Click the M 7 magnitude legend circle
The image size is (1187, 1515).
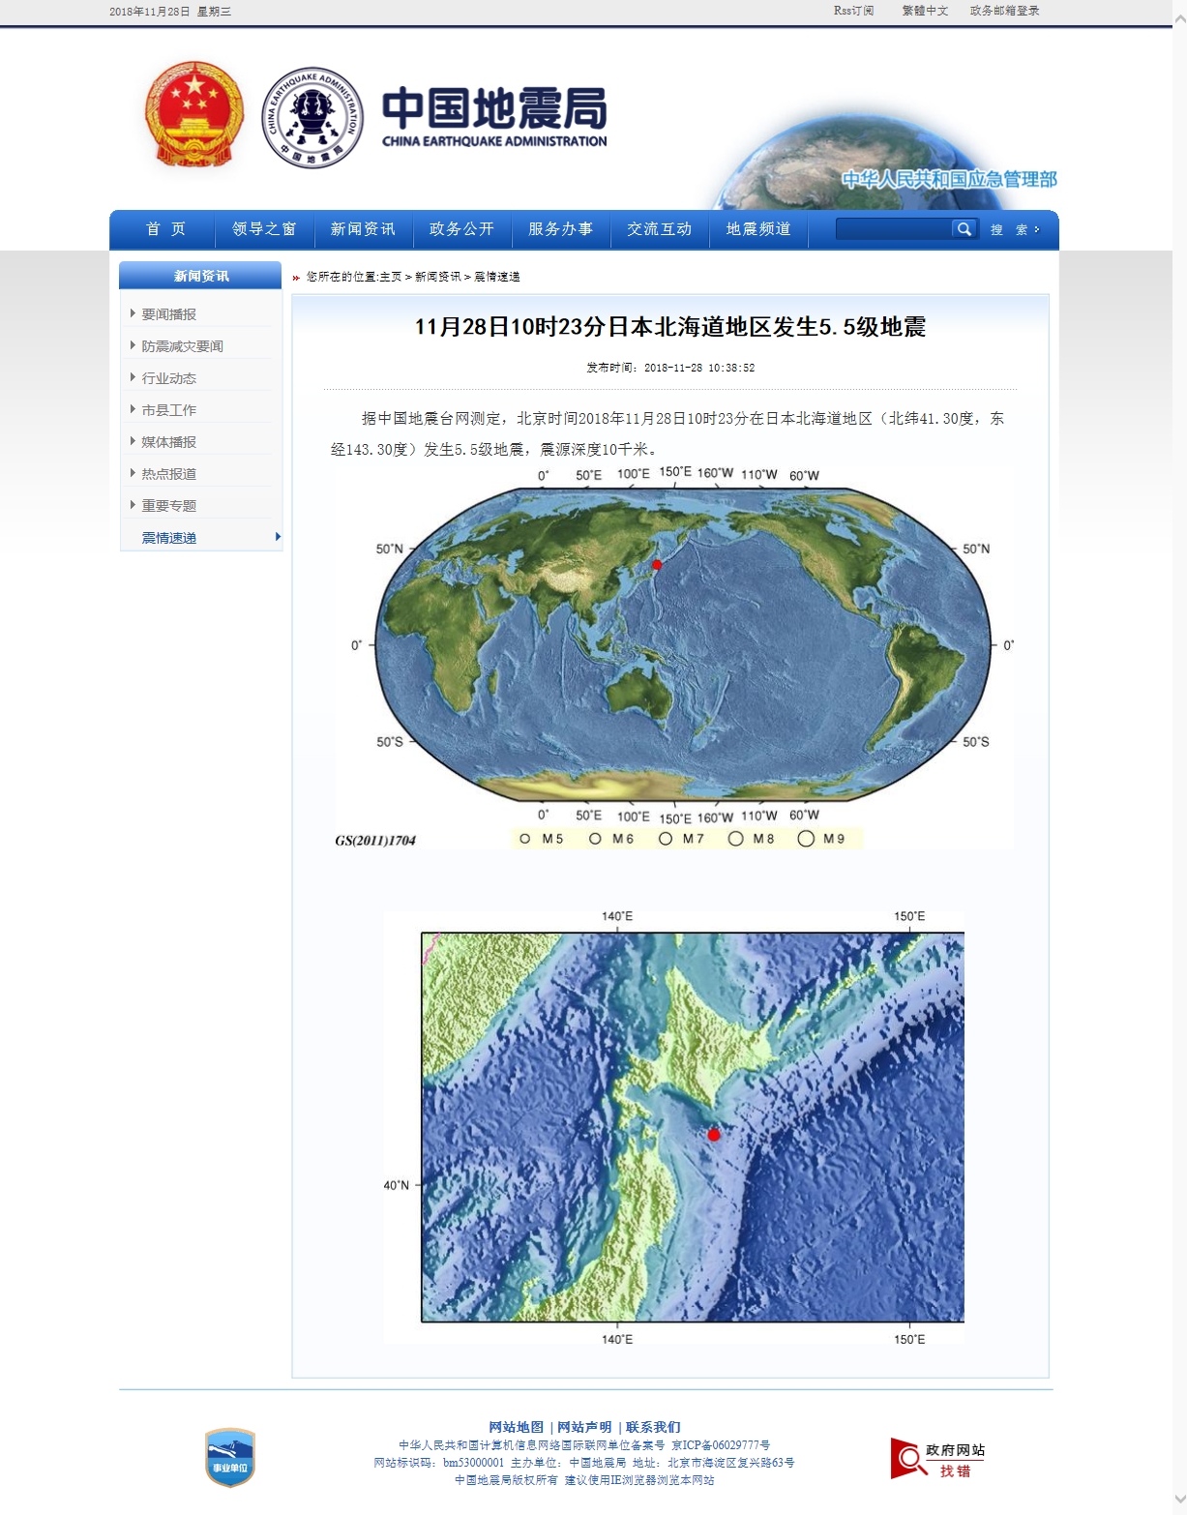tap(666, 839)
